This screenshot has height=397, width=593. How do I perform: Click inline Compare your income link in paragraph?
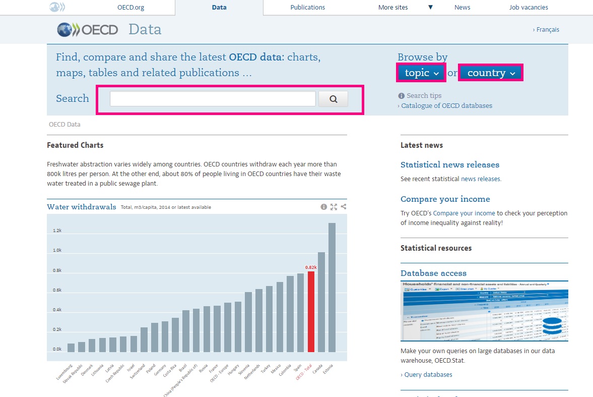464,213
